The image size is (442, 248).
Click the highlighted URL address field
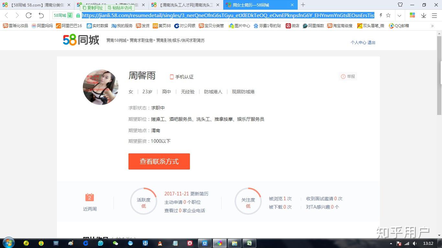pos(228,15)
